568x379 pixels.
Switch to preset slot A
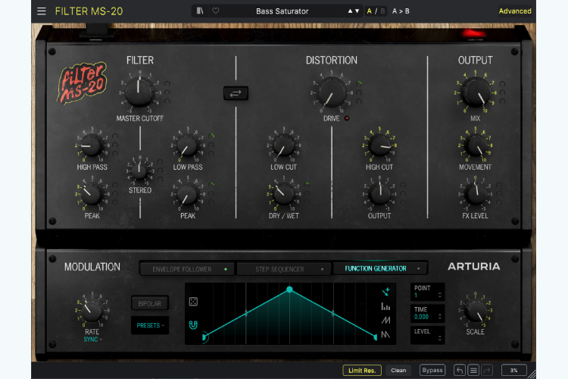click(369, 11)
